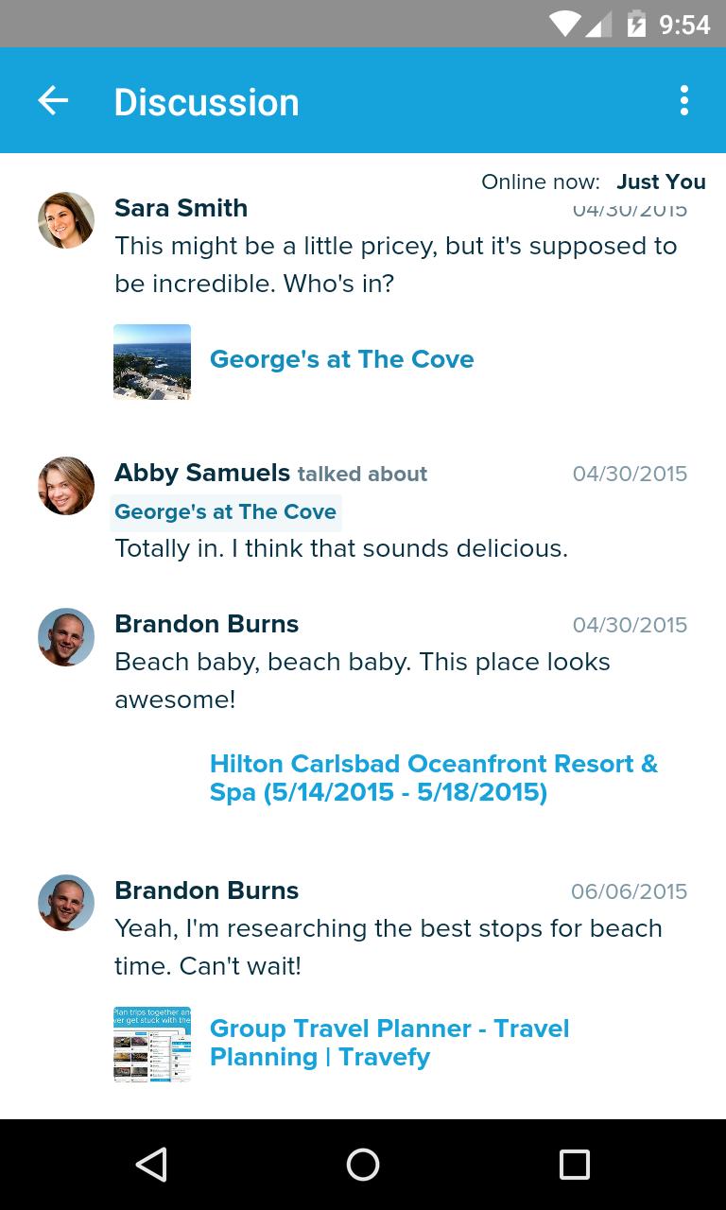Tap the "Totally in" message text
The image size is (726, 1210).
[340, 548]
